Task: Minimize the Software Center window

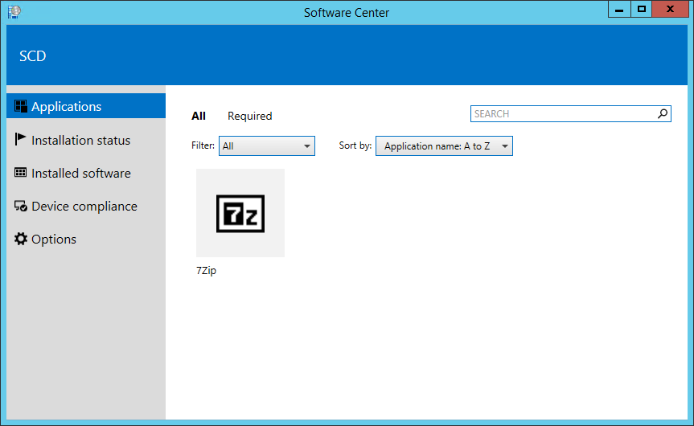Action: 619,10
